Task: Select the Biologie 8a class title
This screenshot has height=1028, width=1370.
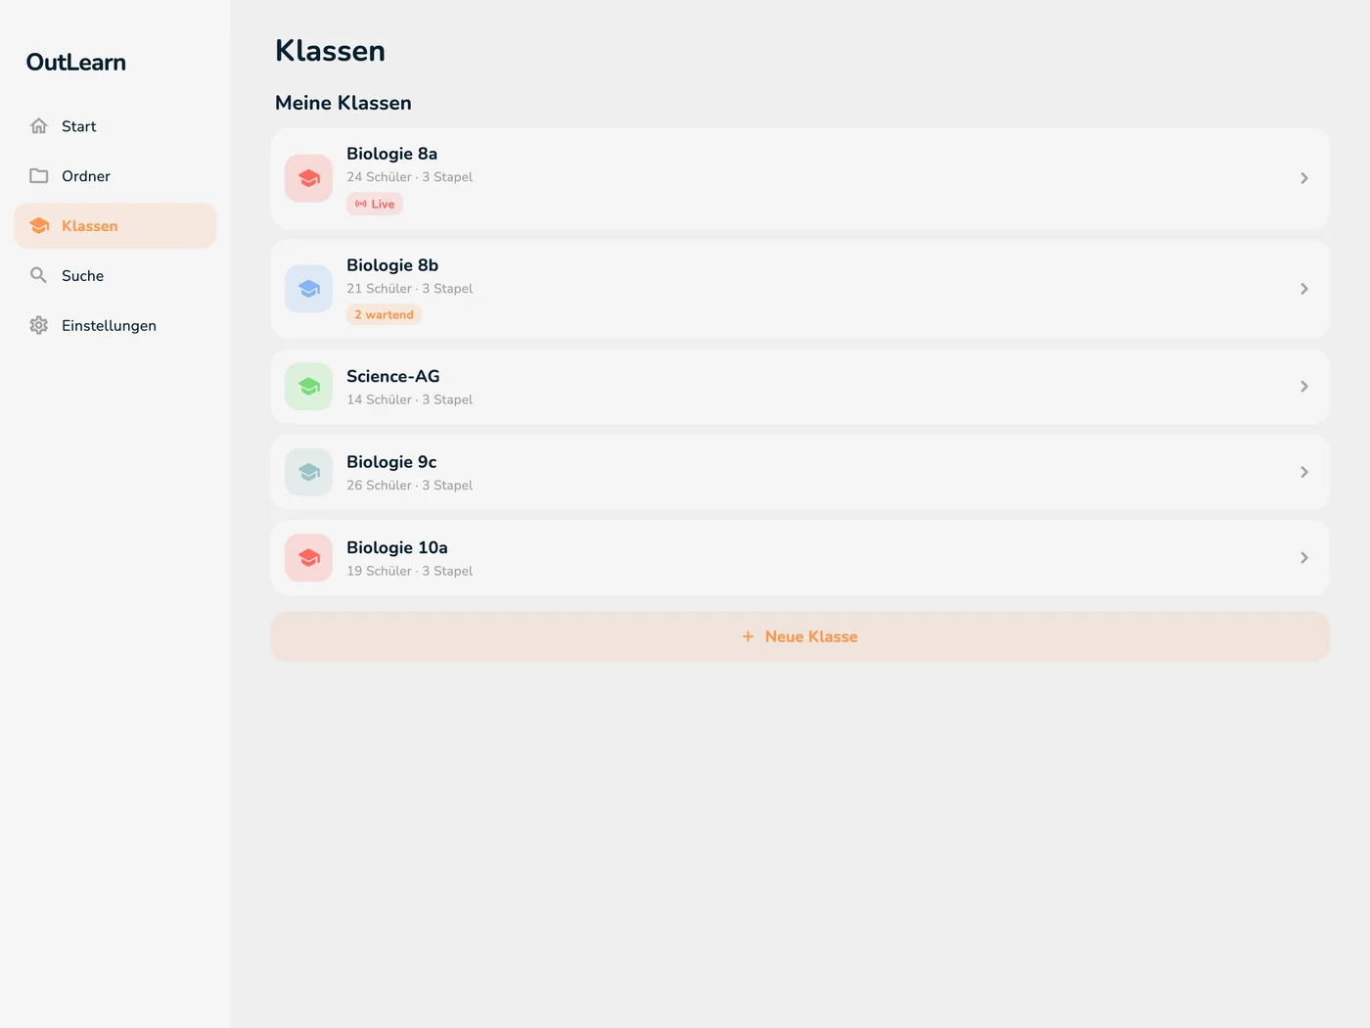Action: coord(391,154)
